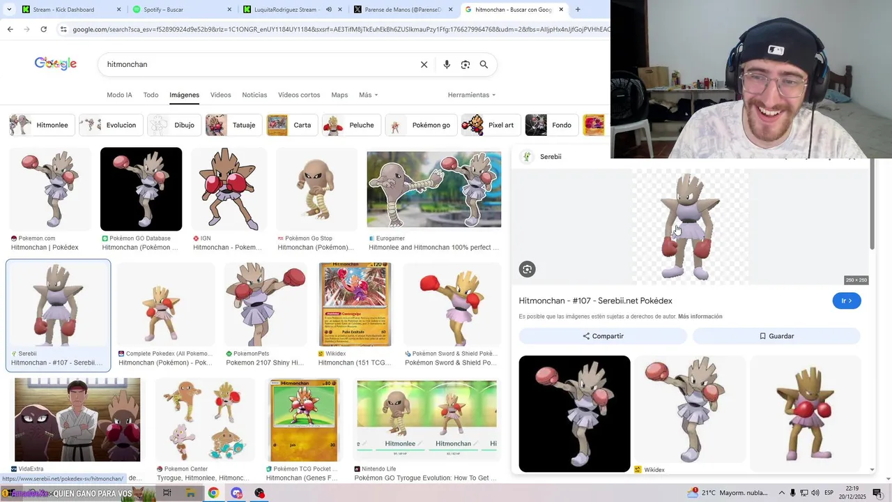Open the volume control in tray

(816, 493)
